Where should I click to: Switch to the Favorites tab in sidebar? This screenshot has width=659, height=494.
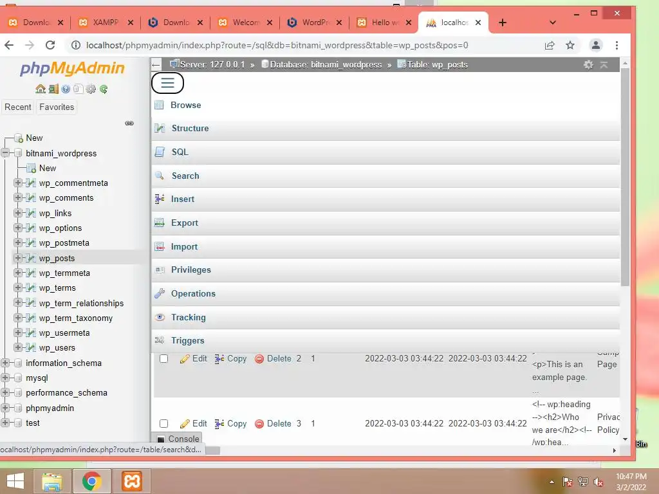(x=57, y=107)
